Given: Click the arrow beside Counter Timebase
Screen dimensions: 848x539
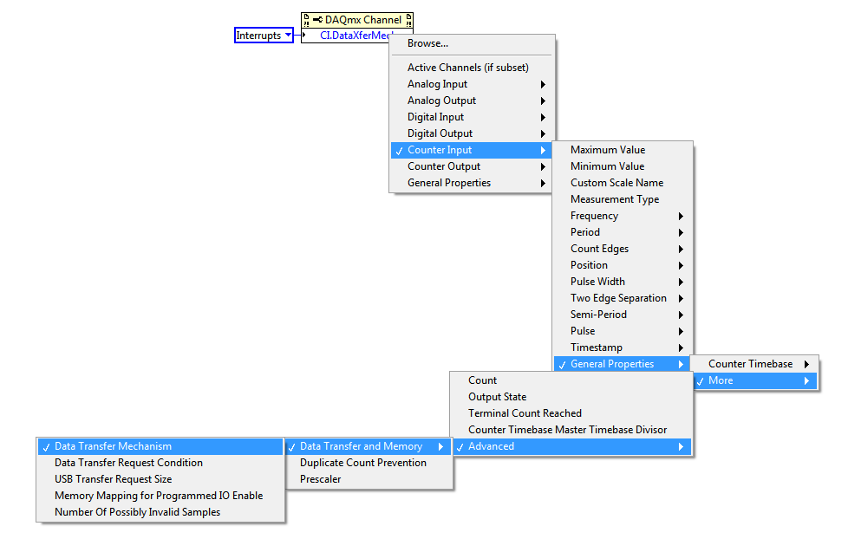Looking at the screenshot, I should pos(807,364).
